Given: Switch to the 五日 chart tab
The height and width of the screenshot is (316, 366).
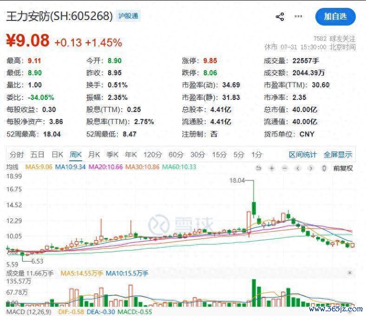Looking at the screenshot, I should point(37,155).
